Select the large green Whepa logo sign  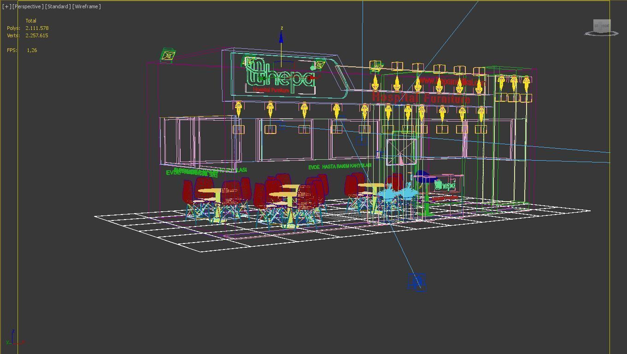coord(281,76)
